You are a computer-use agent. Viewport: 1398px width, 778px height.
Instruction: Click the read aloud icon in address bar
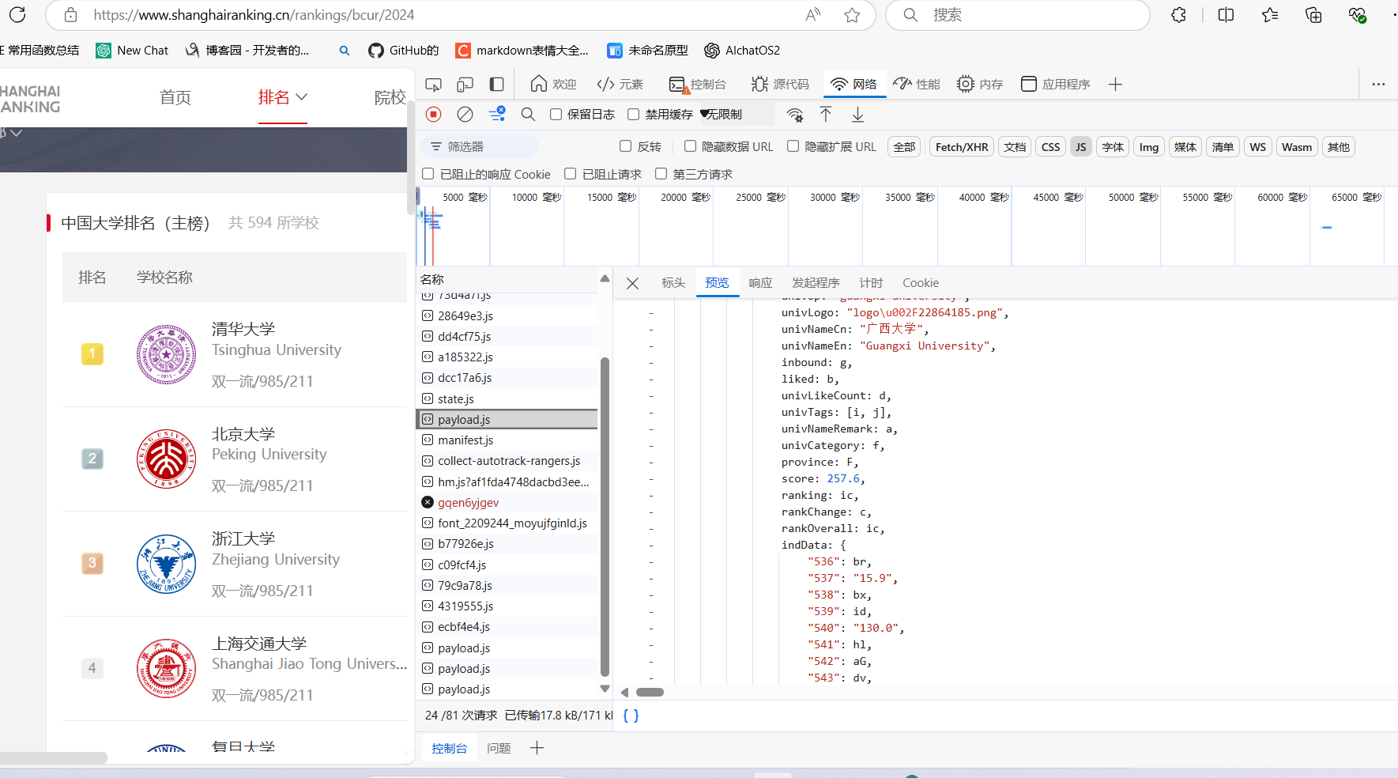tap(813, 15)
